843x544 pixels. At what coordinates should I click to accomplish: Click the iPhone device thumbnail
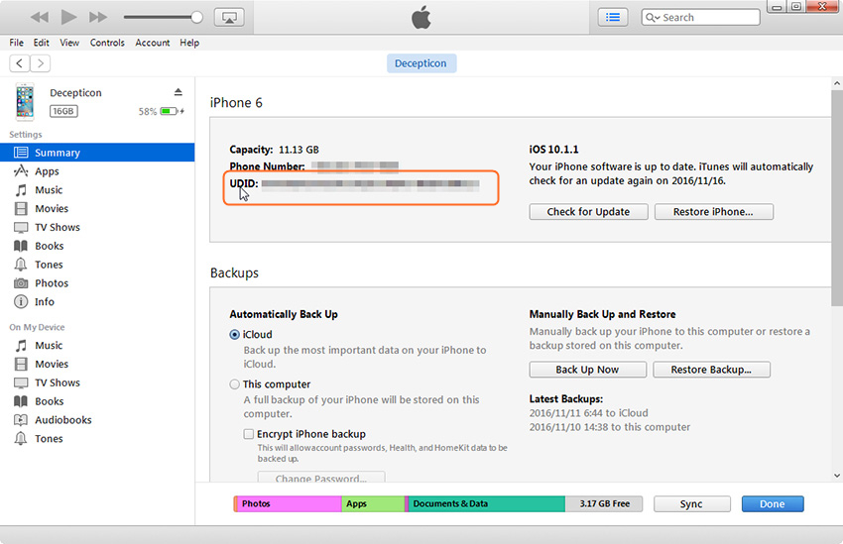(25, 101)
